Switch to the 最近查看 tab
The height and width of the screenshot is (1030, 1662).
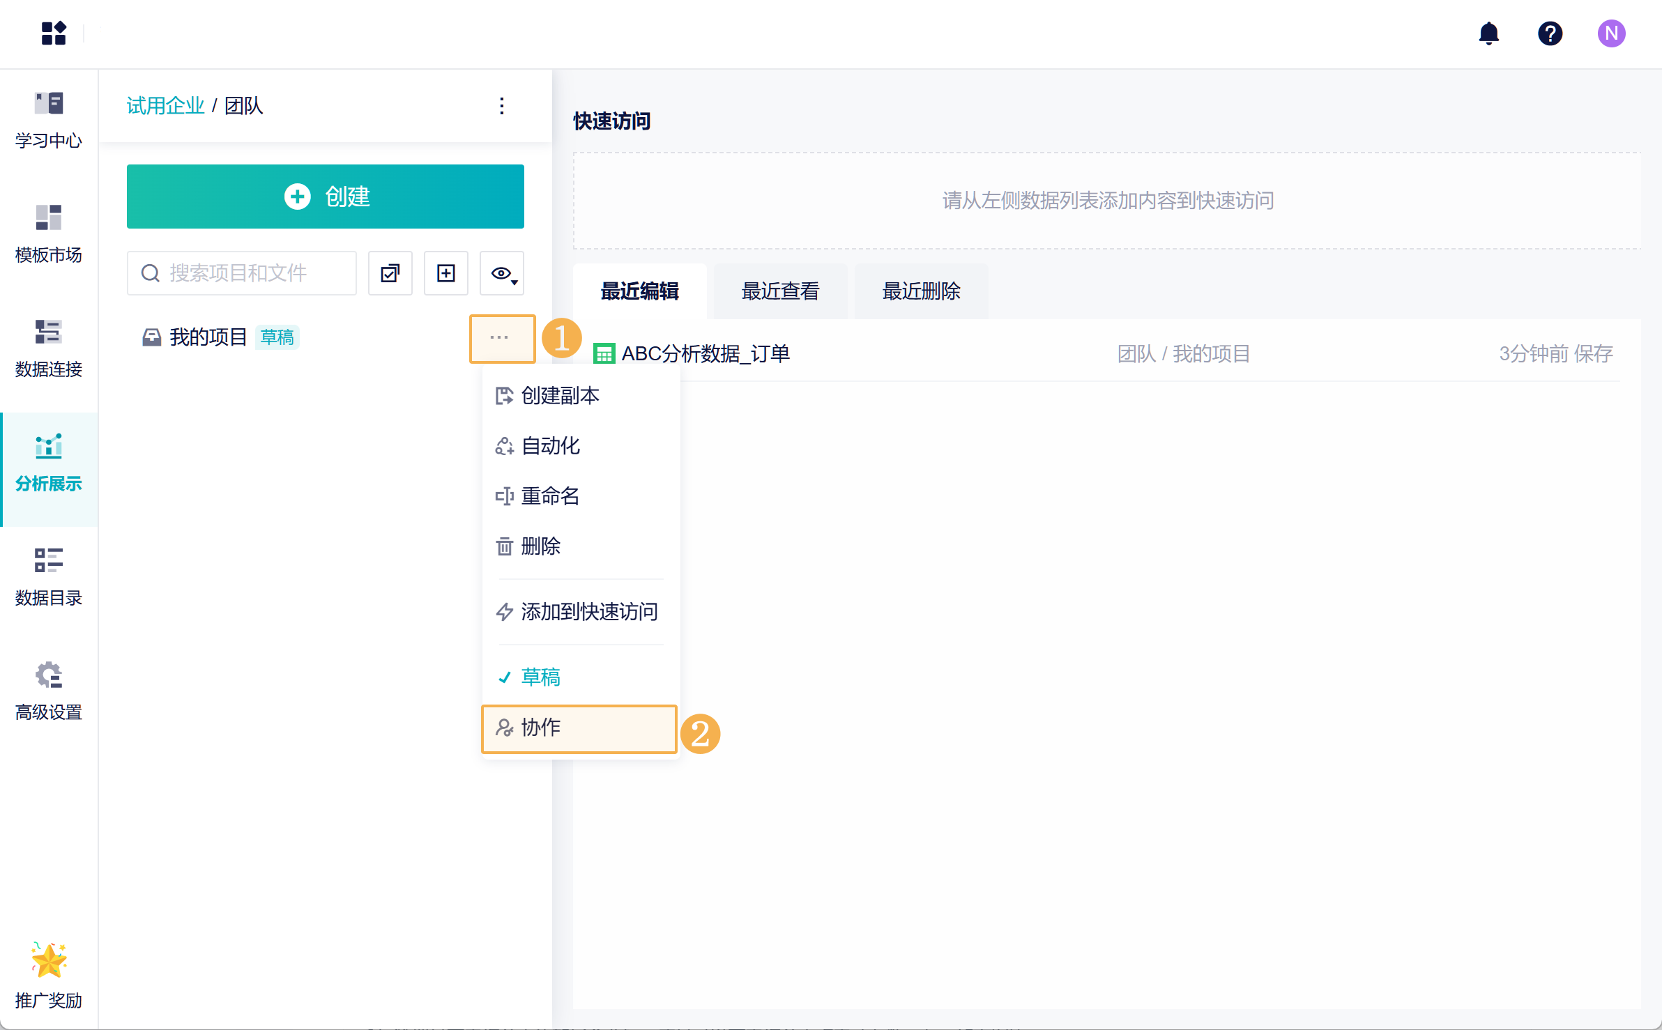coord(780,291)
